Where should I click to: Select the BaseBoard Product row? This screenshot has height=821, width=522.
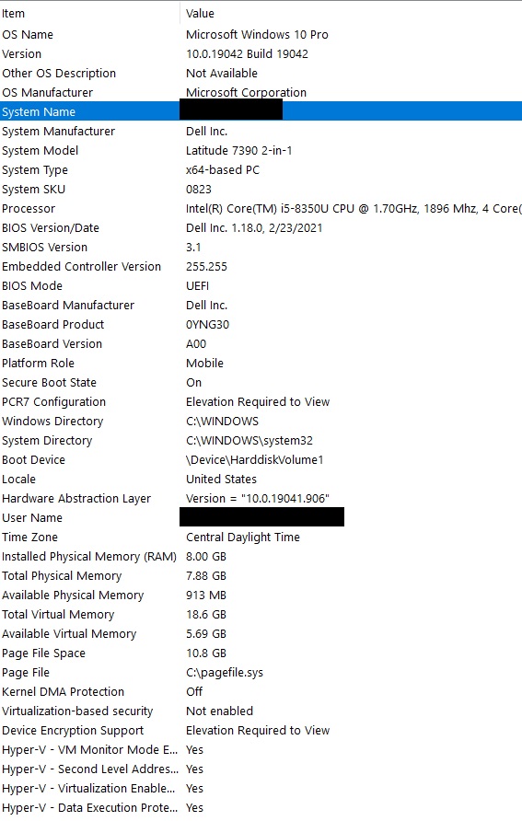[261, 324]
